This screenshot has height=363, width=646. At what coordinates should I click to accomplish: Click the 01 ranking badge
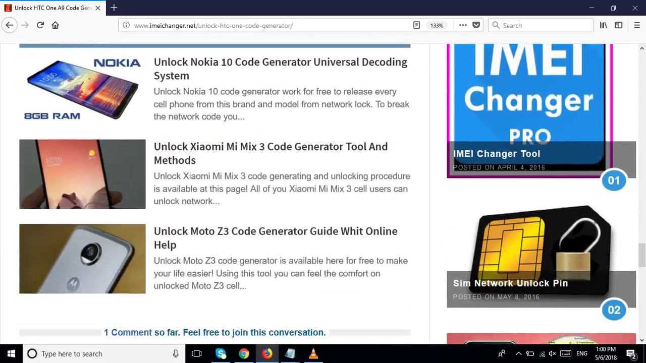(614, 180)
